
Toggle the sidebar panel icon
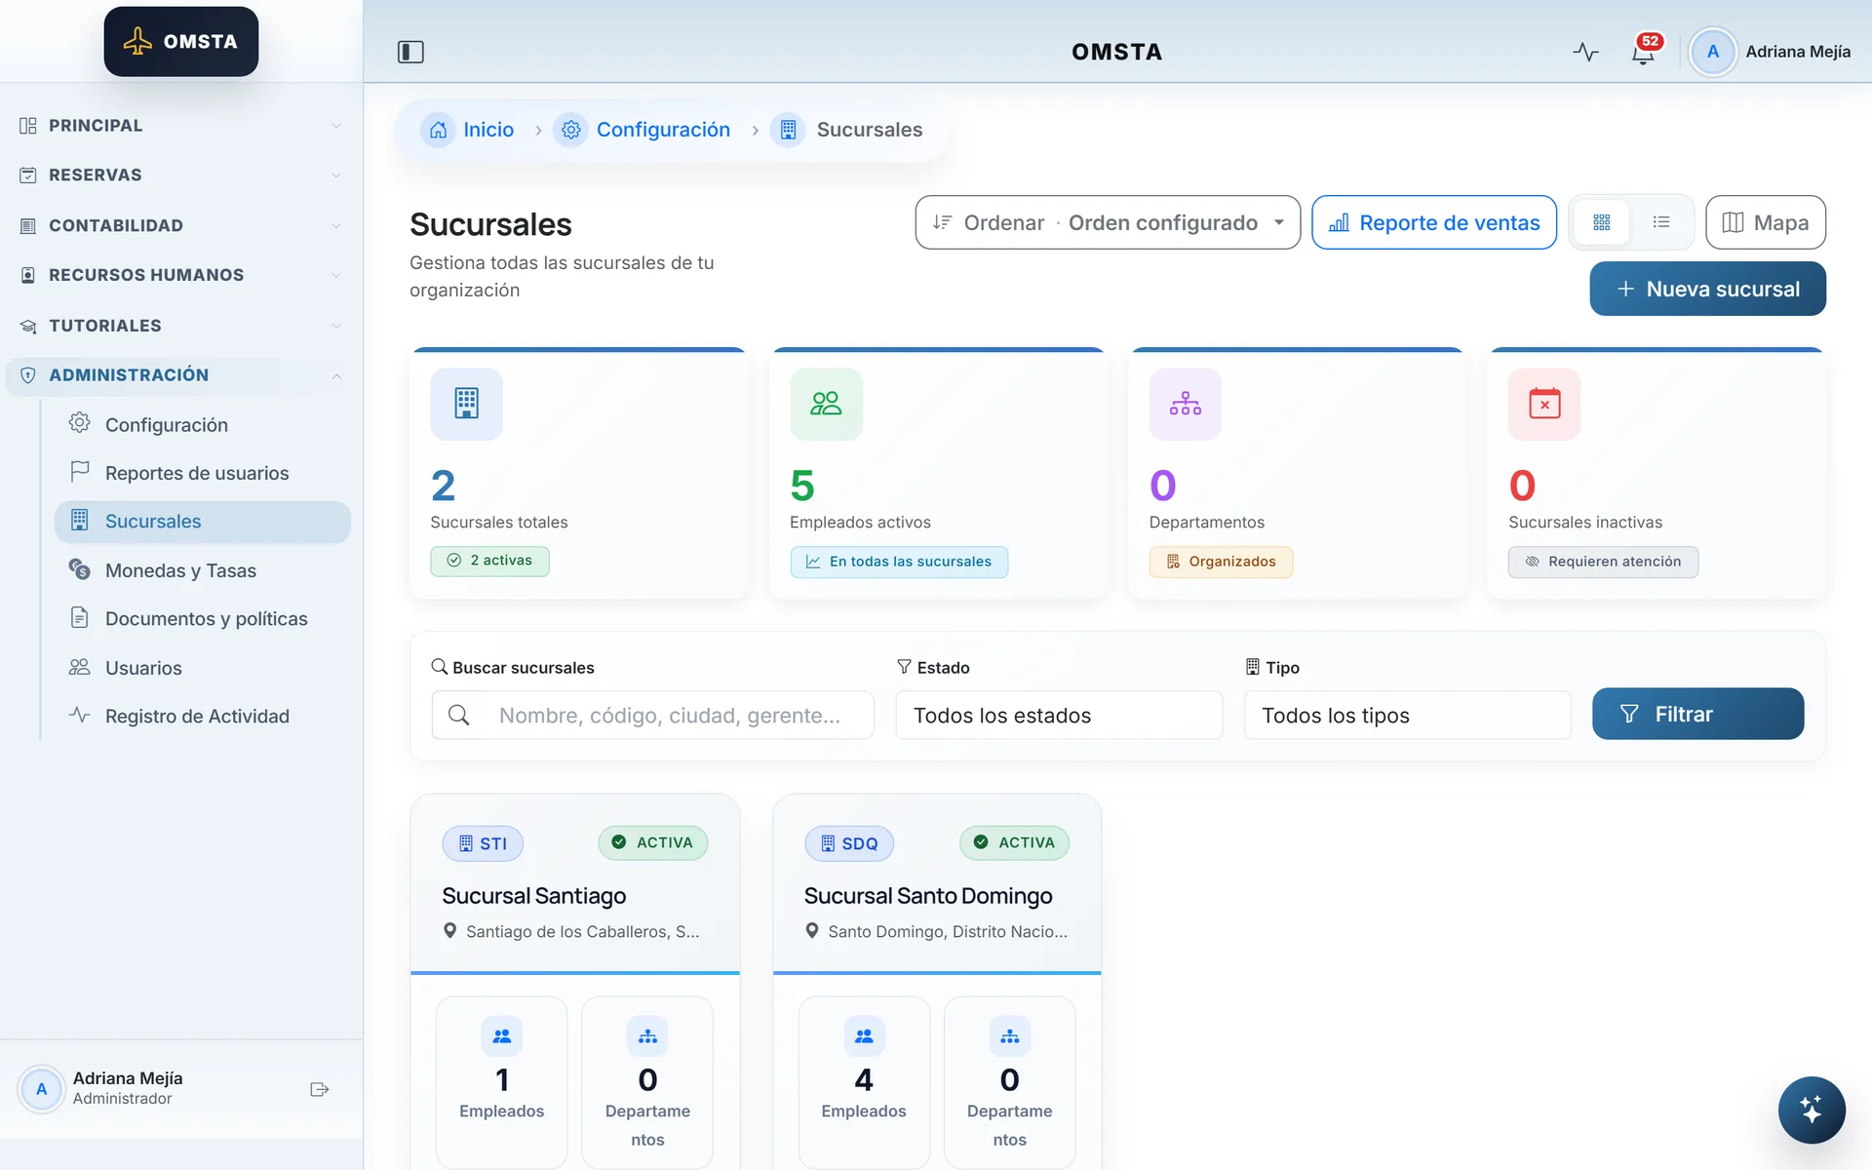[x=410, y=52]
